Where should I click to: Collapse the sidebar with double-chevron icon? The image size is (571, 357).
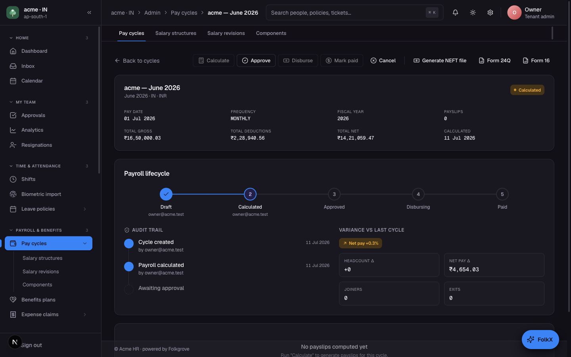89,13
